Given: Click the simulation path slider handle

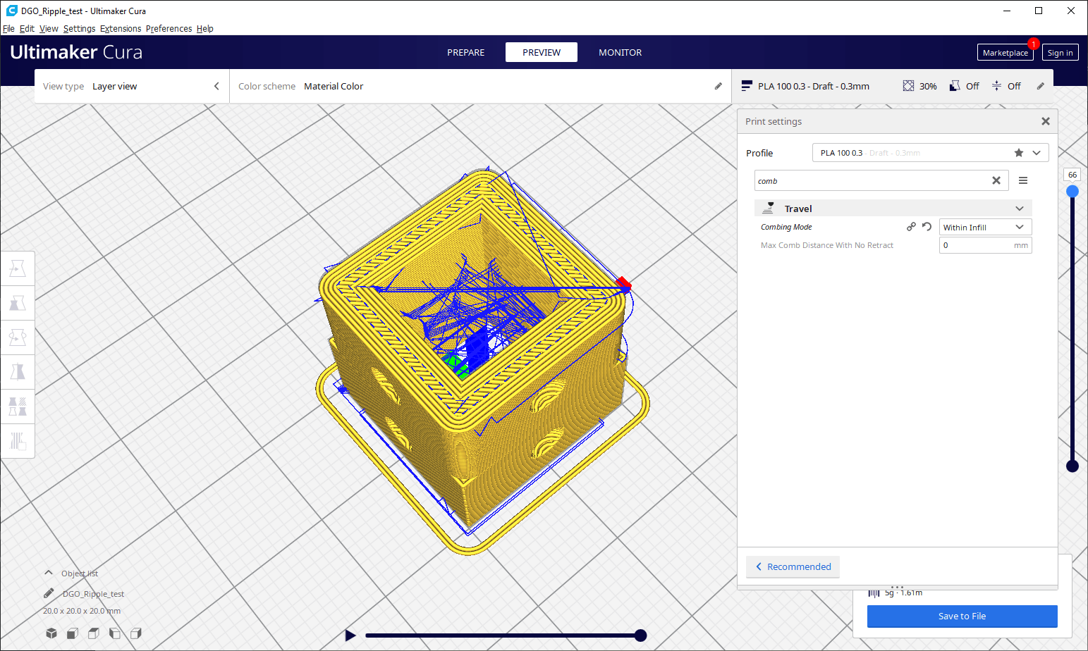Looking at the screenshot, I should (x=640, y=635).
